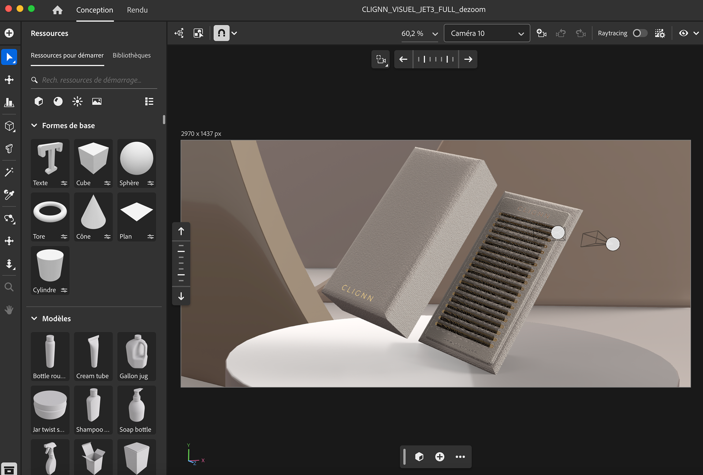The height and width of the screenshot is (475, 703).
Task: Click the select-in-image icon in top toolbar
Action: point(198,33)
